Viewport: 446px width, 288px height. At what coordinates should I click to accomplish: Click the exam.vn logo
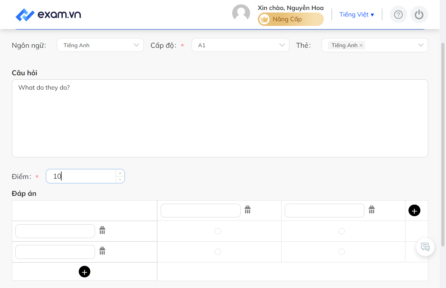point(48,15)
